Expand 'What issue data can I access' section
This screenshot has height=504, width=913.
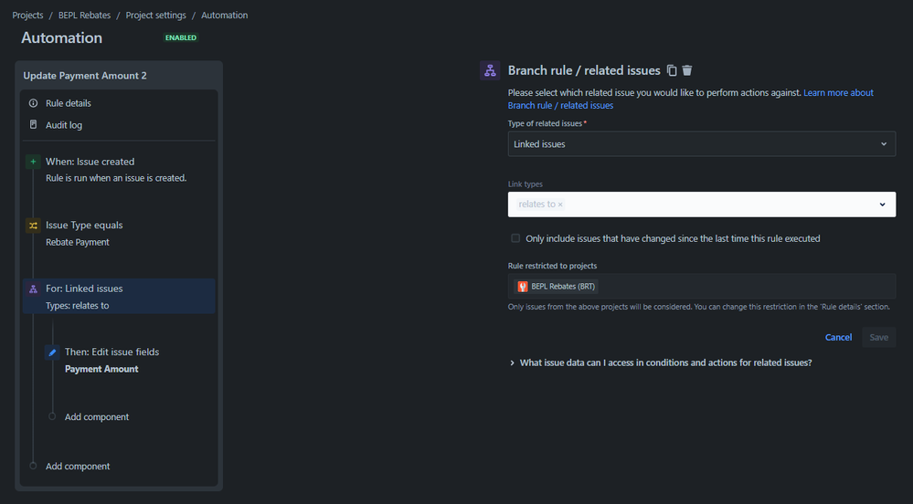(660, 362)
